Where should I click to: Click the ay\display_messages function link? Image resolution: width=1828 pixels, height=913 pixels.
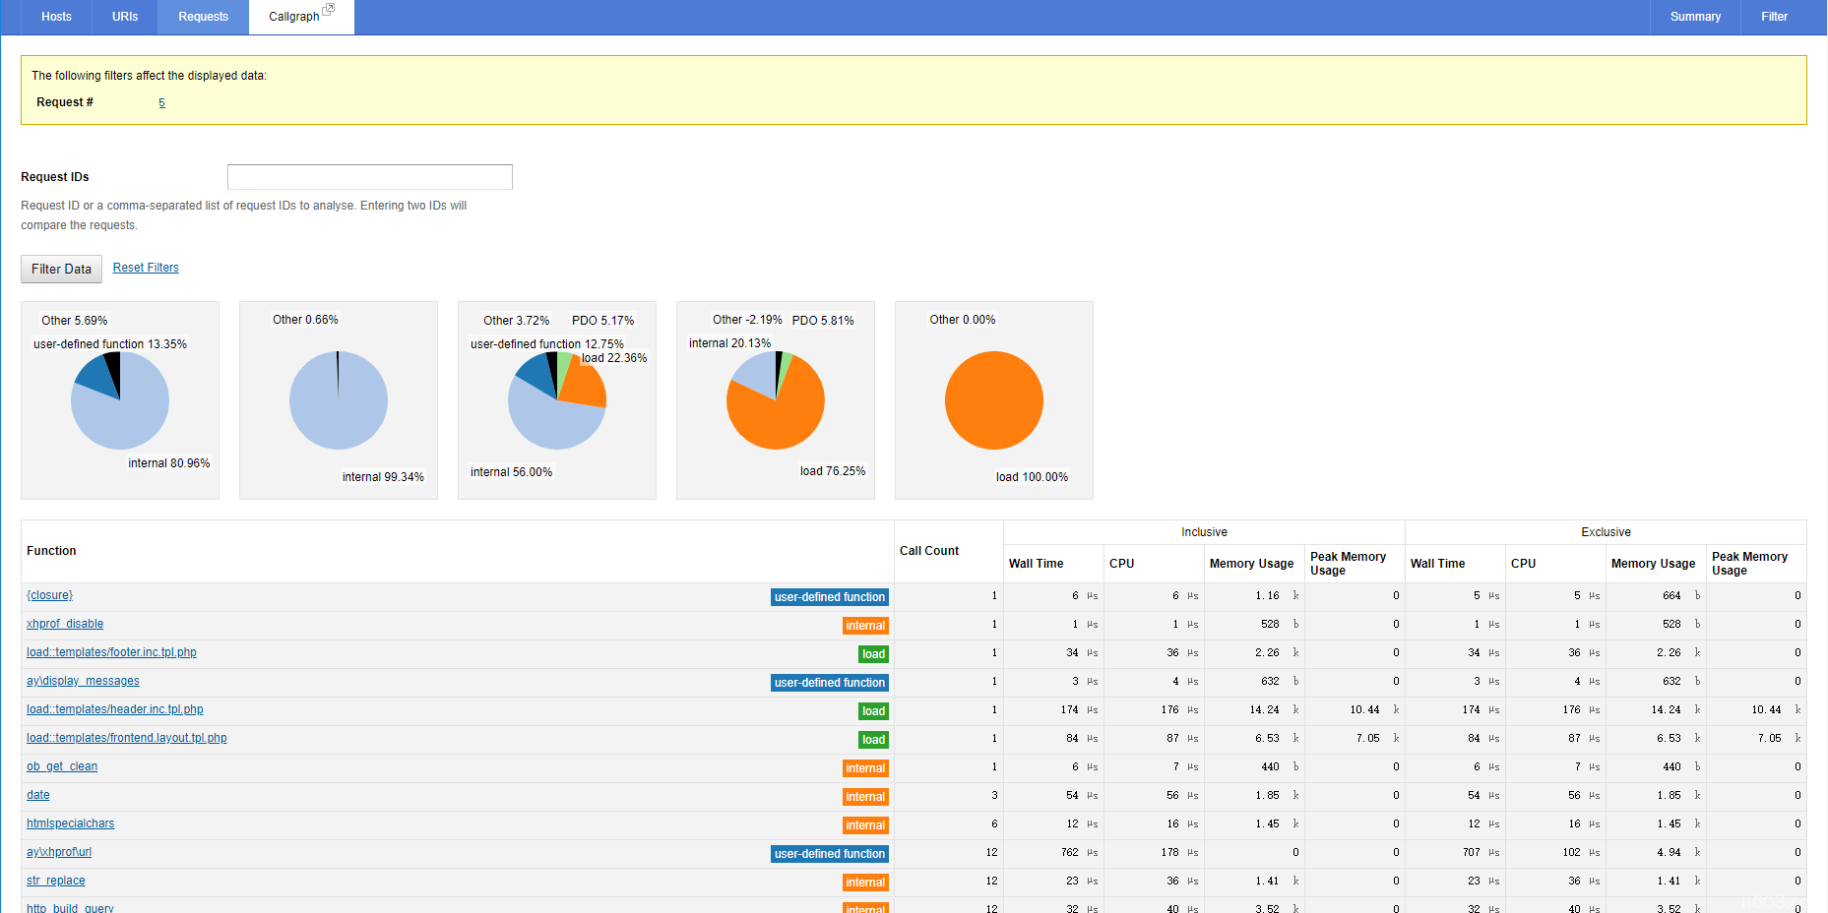click(x=83, y=681)
